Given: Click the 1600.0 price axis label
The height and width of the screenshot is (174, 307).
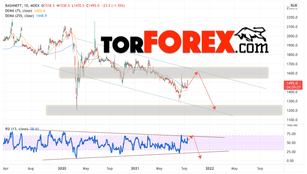Looking at the screenshot, I should [x=292, y=73].
